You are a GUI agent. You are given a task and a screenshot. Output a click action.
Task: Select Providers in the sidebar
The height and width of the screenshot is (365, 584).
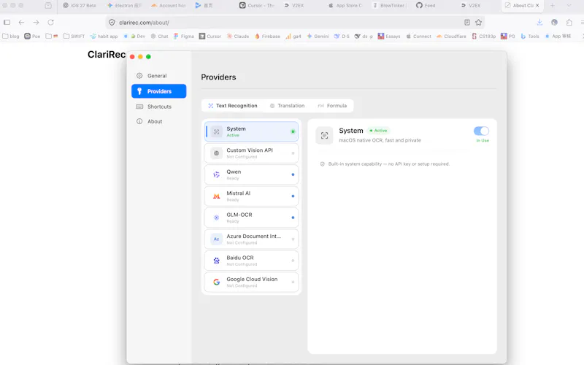(x=158, y=91)
